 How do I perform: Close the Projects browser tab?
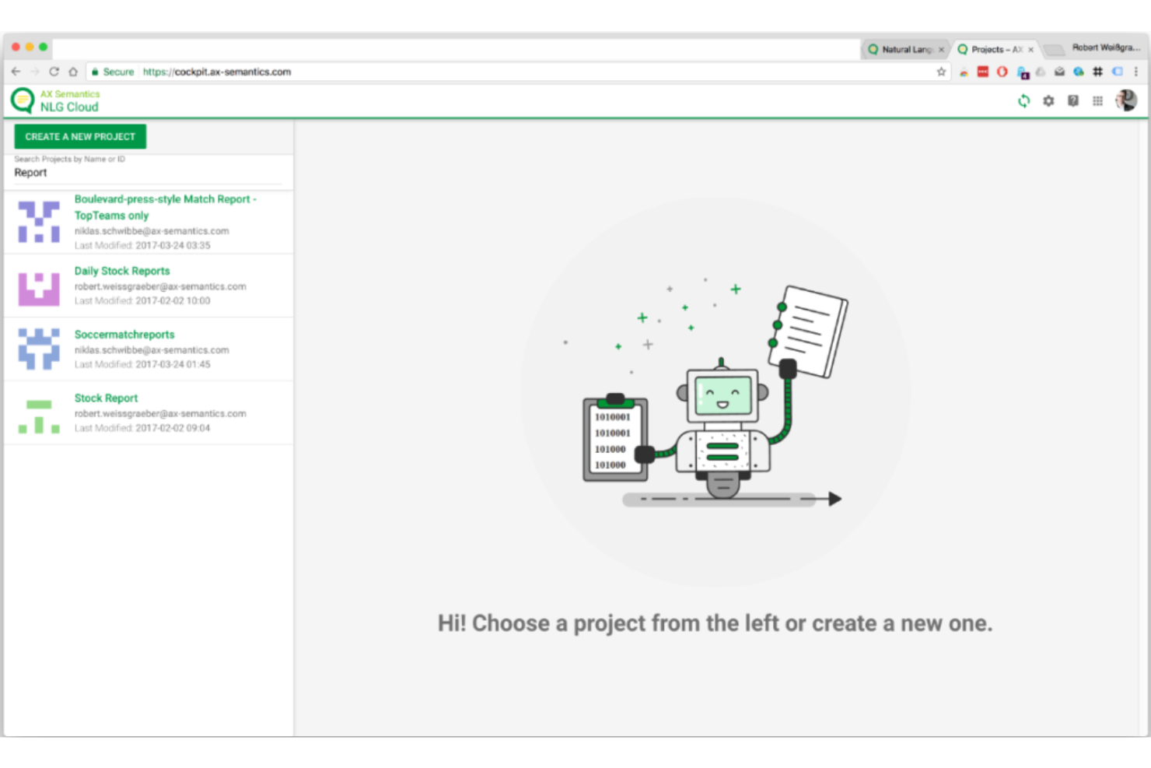click(1031, 50)
